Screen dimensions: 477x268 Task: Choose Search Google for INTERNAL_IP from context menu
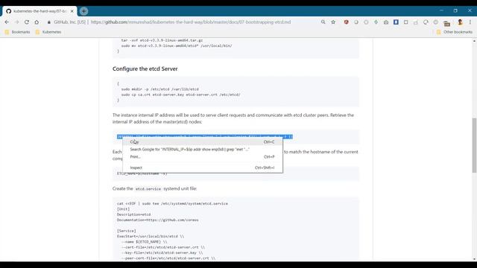click(x=203, y=149)
